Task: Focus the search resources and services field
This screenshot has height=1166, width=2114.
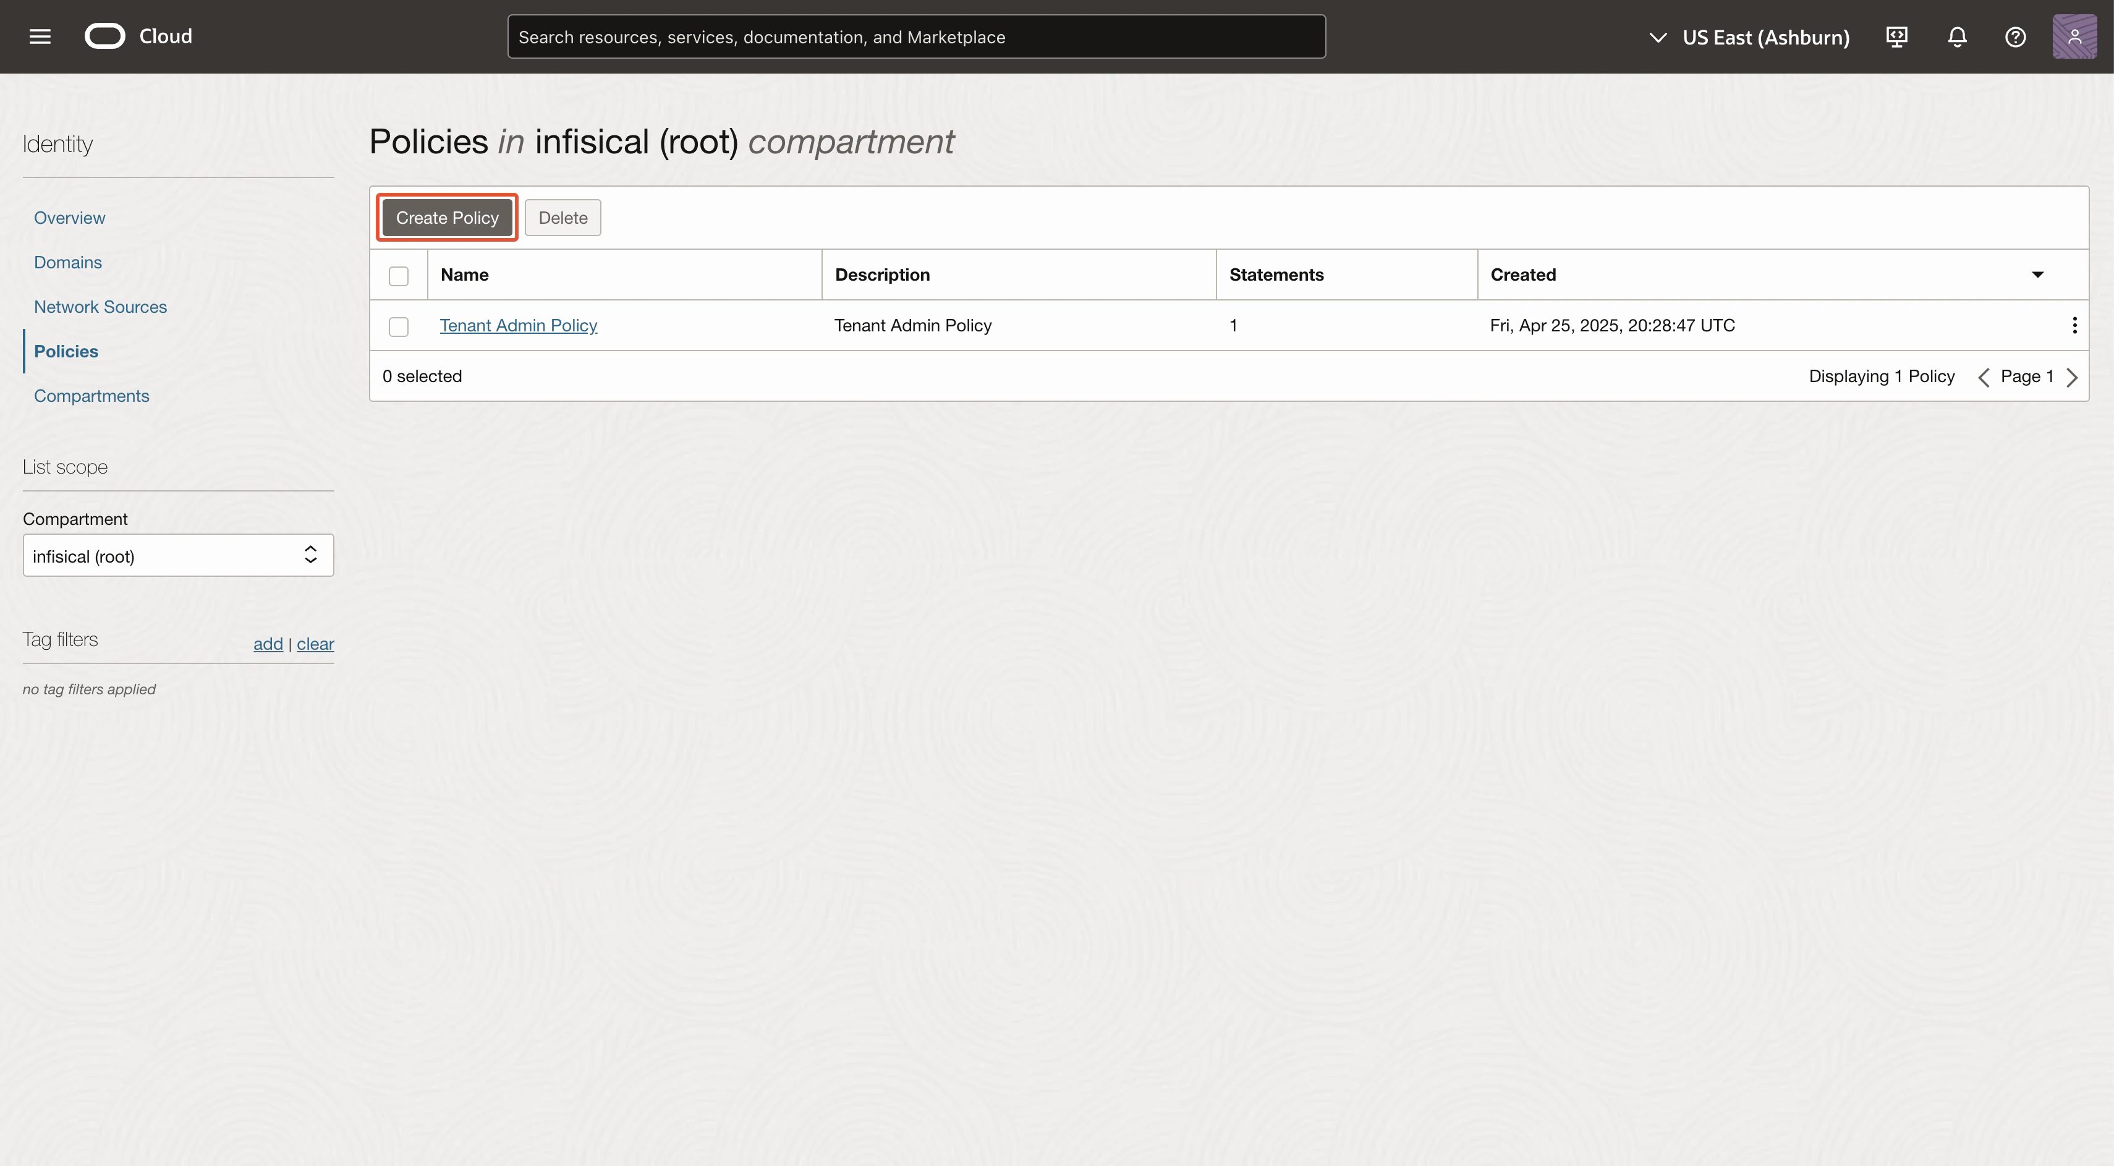Action: tap(916, 37)
